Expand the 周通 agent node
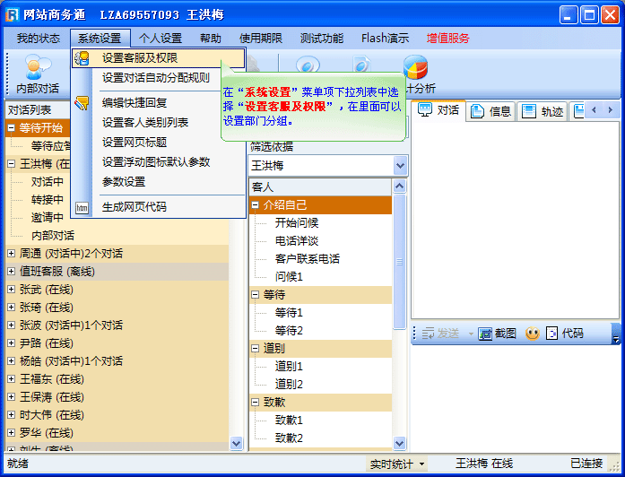Viewport: 625px width, 477px height. click(x=12, y=254)
